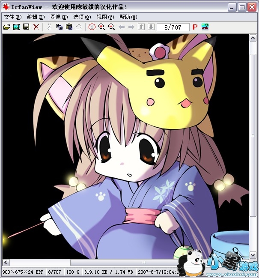The image size is (259, 278).
Task: Close the IrfanView window
Action: [x=252, y=7]
